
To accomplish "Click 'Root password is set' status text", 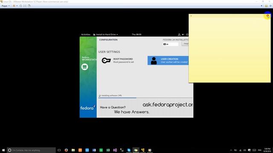I will [x=124, y=62].
